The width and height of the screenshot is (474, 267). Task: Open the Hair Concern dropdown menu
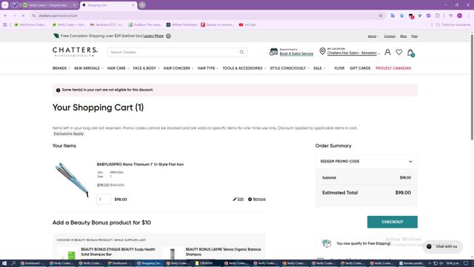click(178, 68)
